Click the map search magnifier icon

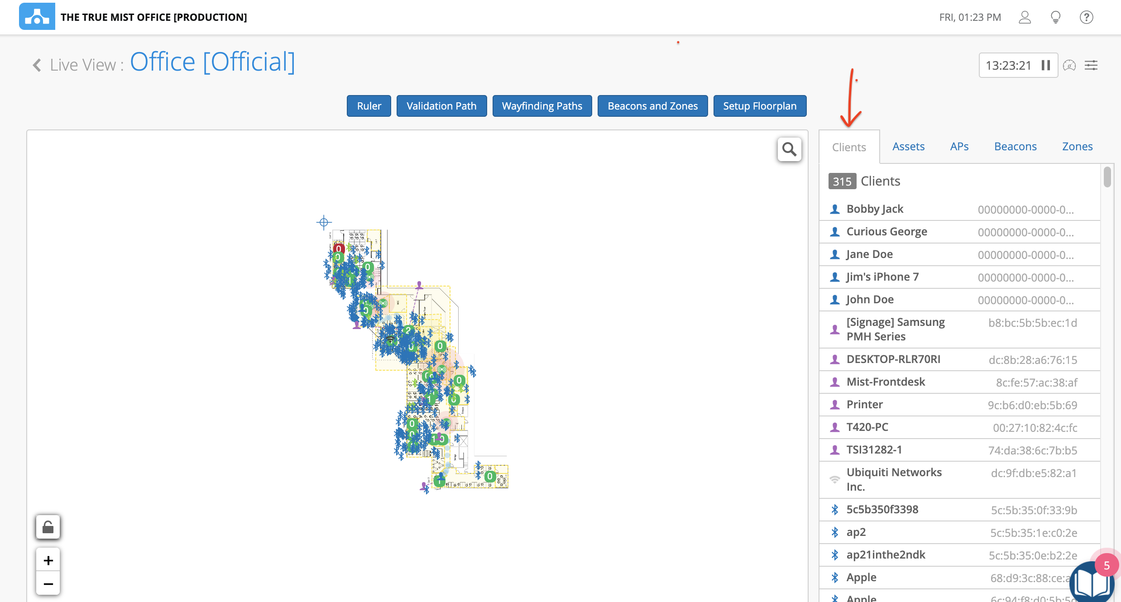tap(789, 149)
